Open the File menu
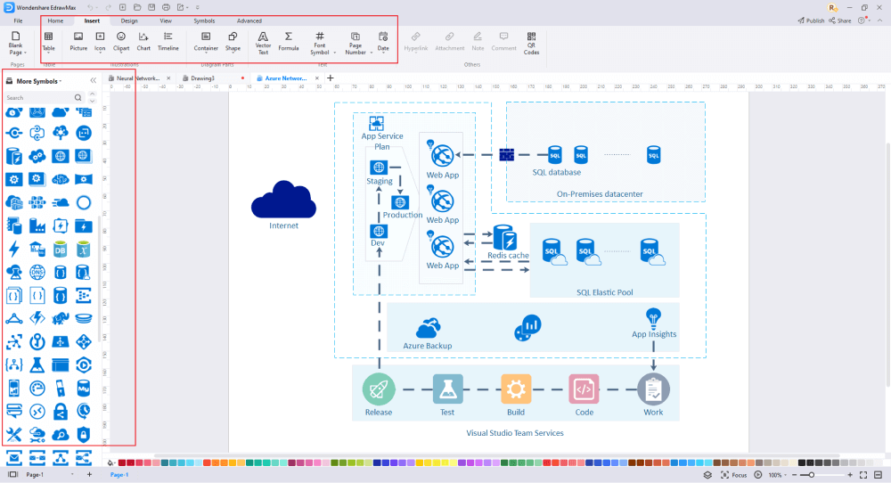Image resolution: width=891 pixels, height=483 pixels. 18,20
